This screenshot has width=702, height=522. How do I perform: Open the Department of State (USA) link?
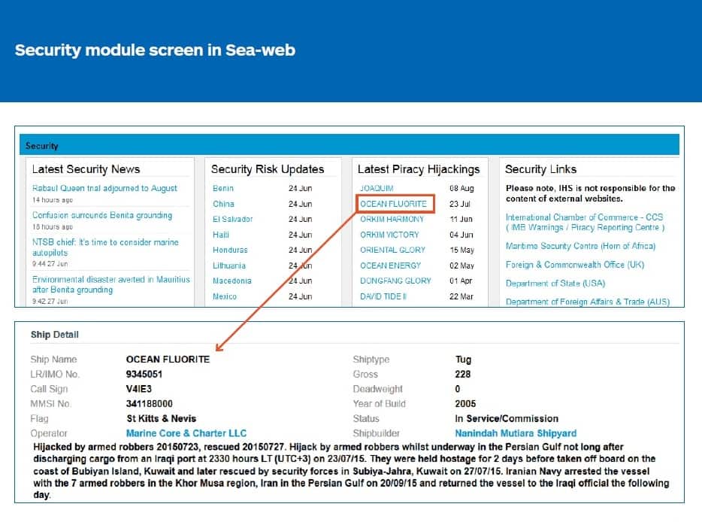[555, 284]
